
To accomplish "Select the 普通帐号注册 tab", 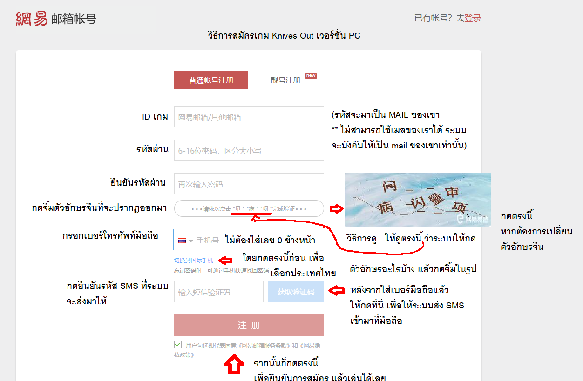I will click(x=211, y=80).
